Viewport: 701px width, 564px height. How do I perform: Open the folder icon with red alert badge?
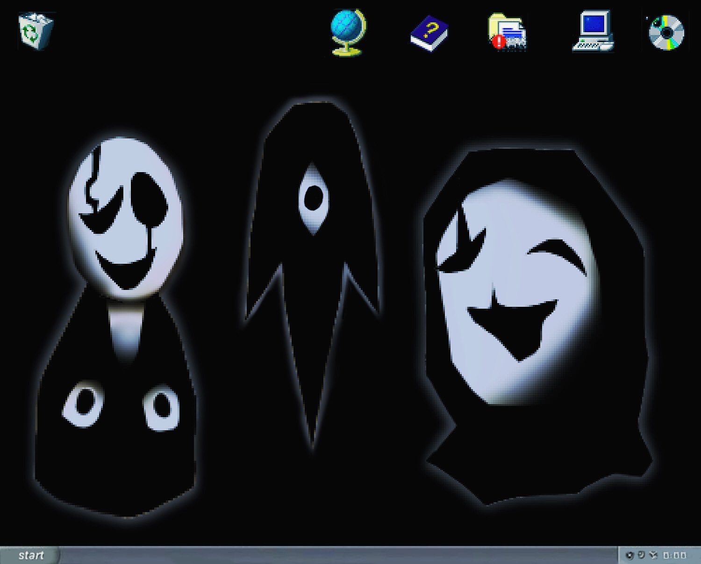506,32
